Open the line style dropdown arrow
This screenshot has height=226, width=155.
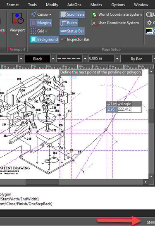(85, 59)
